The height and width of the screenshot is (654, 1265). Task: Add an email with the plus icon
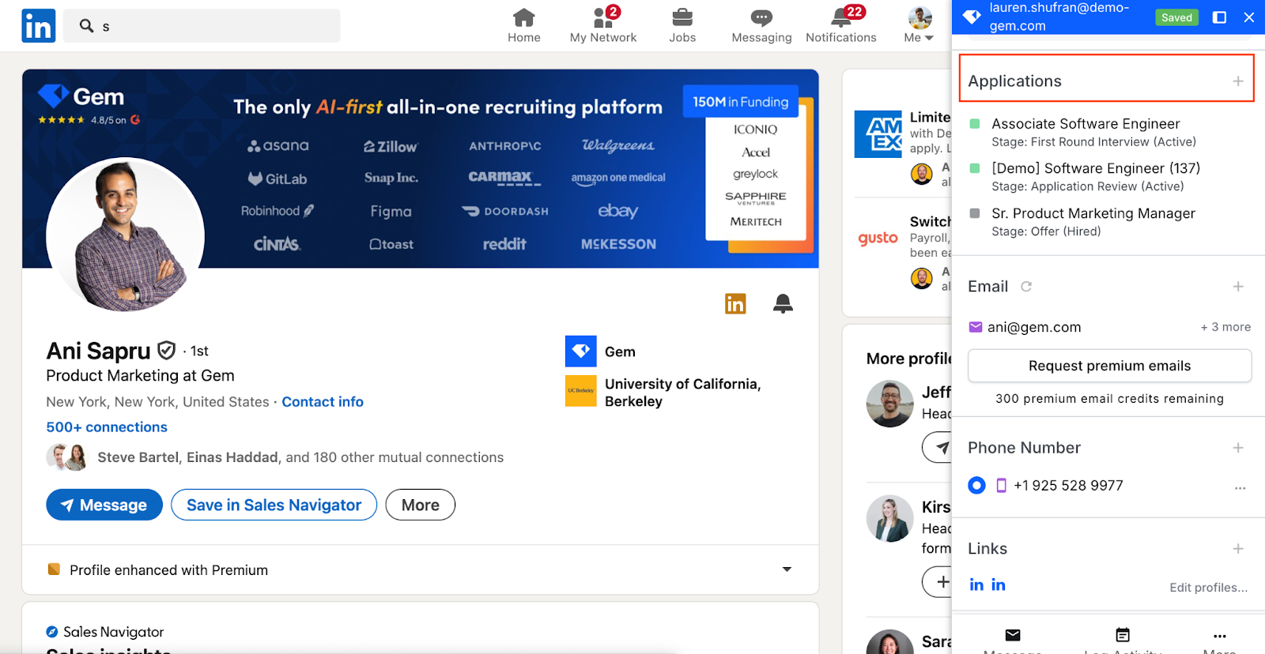pos(1238,287)
